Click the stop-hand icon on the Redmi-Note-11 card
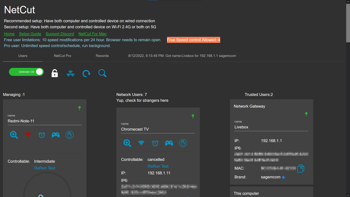The width and height of the screenshot is (350, 197). (70, 135)
